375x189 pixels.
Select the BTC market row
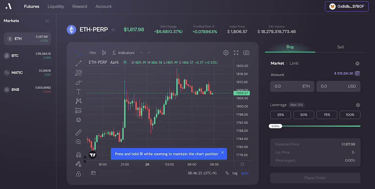coord(27,56)
